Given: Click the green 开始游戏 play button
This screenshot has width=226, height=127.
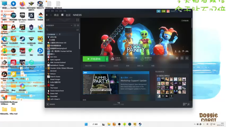Looking at the screenshot, I should 94,59.
